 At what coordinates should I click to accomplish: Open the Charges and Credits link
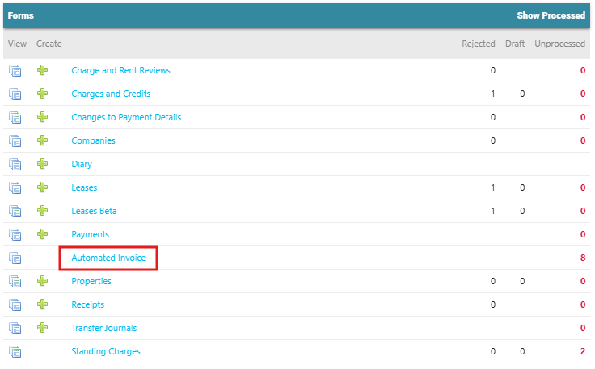point(111,94)
